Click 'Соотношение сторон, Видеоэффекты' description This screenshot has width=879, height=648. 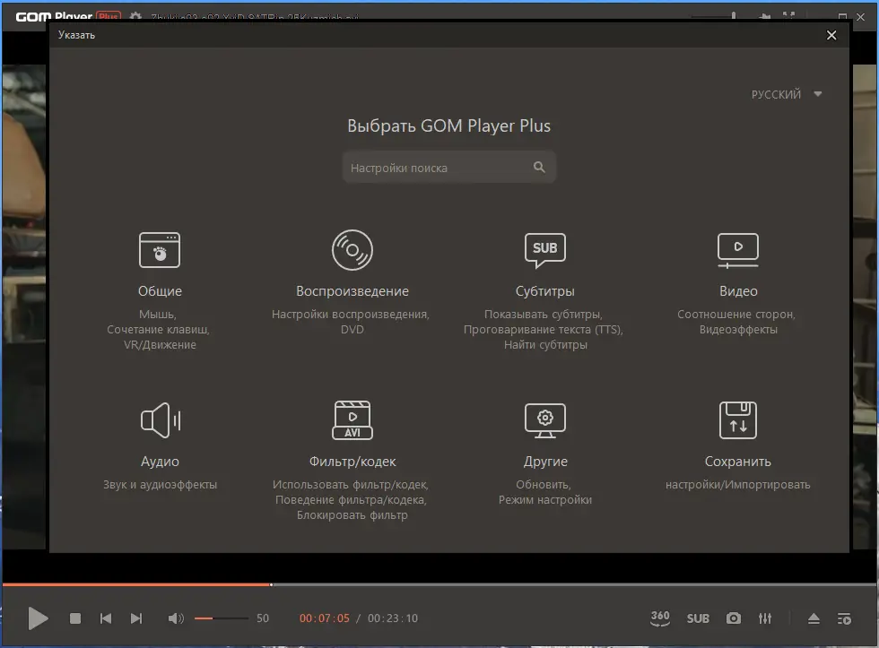tap(736, 322)
